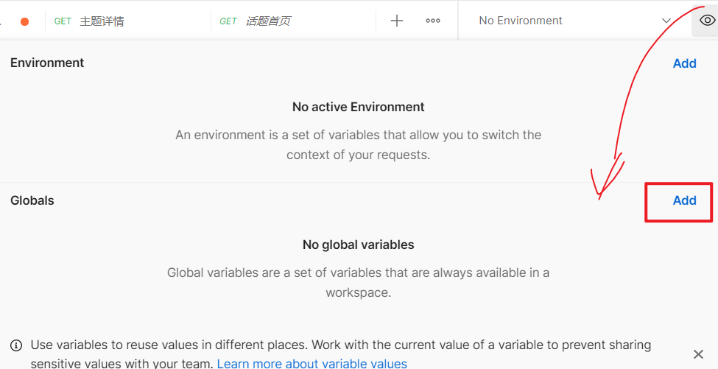Click the No active Environment message
718x369 pixels.
click(358, 107)
